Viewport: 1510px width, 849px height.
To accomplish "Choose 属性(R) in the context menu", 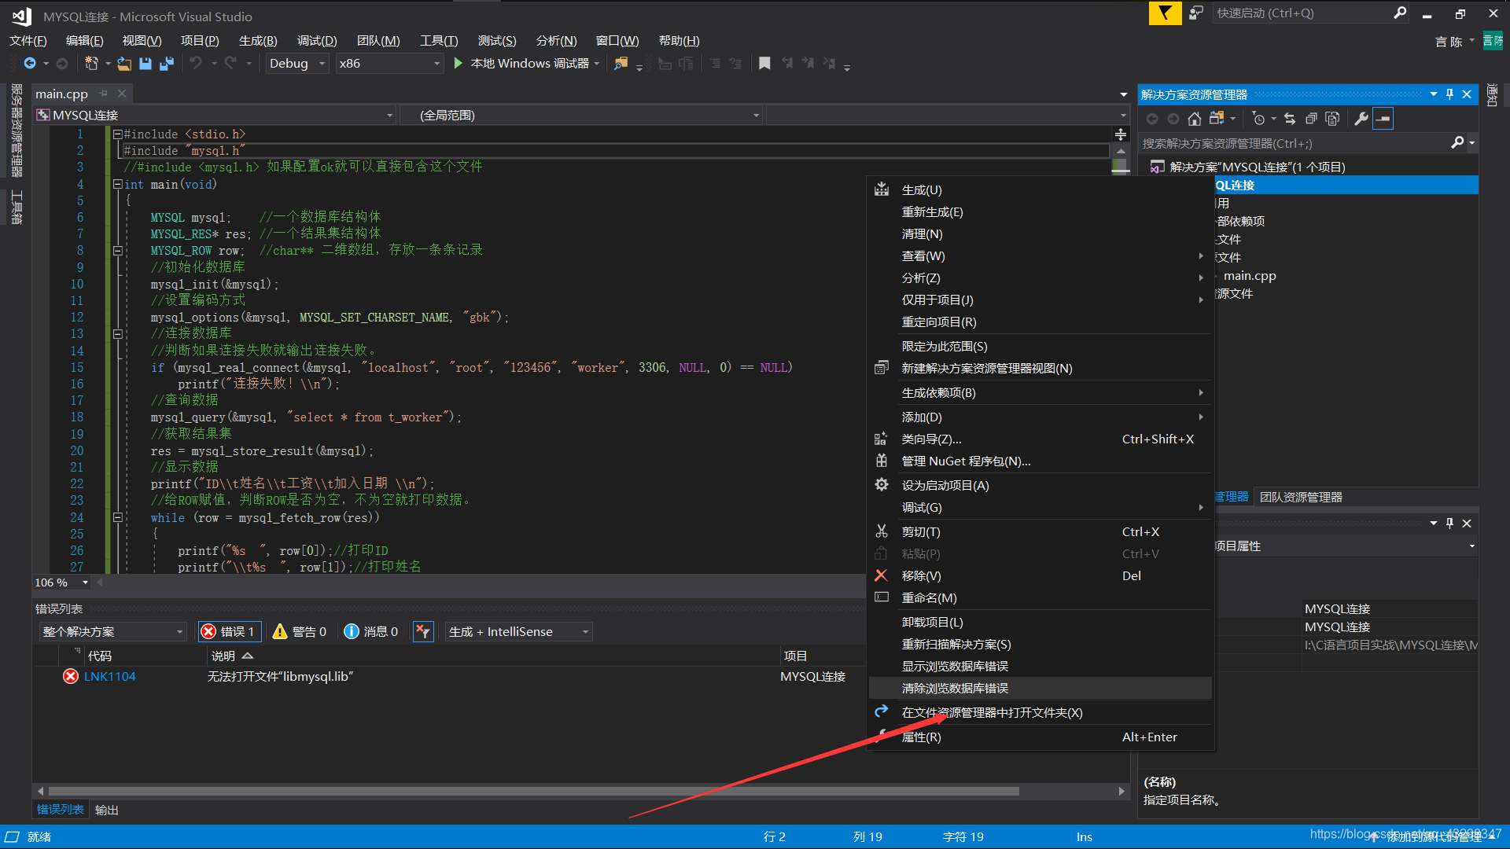I will [1040, 737].
